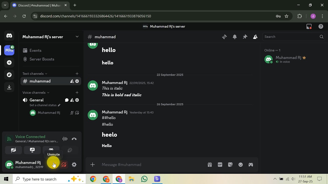Viewport: 328px width, 184px height.
Task: Open the Events item
Action: coord(51,51)
